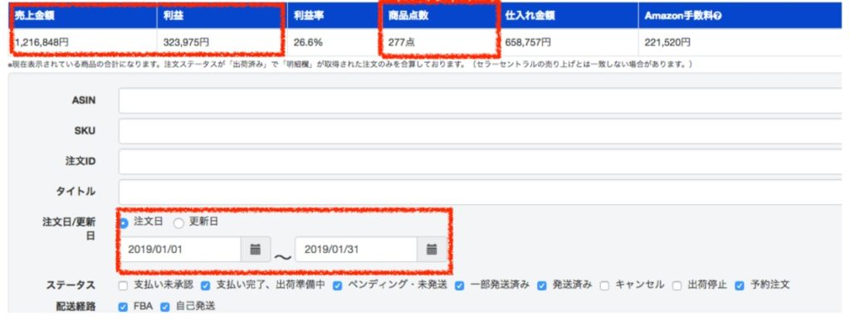Select the profit value 323,975円
The width and height of the screenshot is (850, 321).
(186, 42)
